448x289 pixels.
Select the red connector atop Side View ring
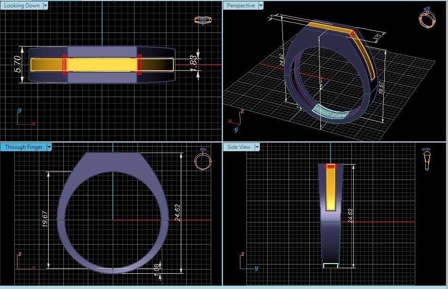[331, 166]
